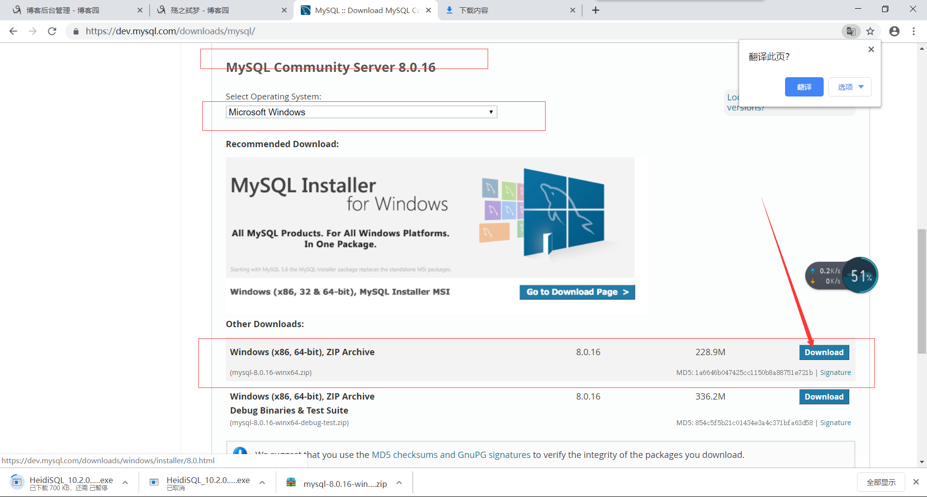Reload the MySQL downloads page
The height and width of the screenshot is (497, 927).
click(x=52, y=31)
